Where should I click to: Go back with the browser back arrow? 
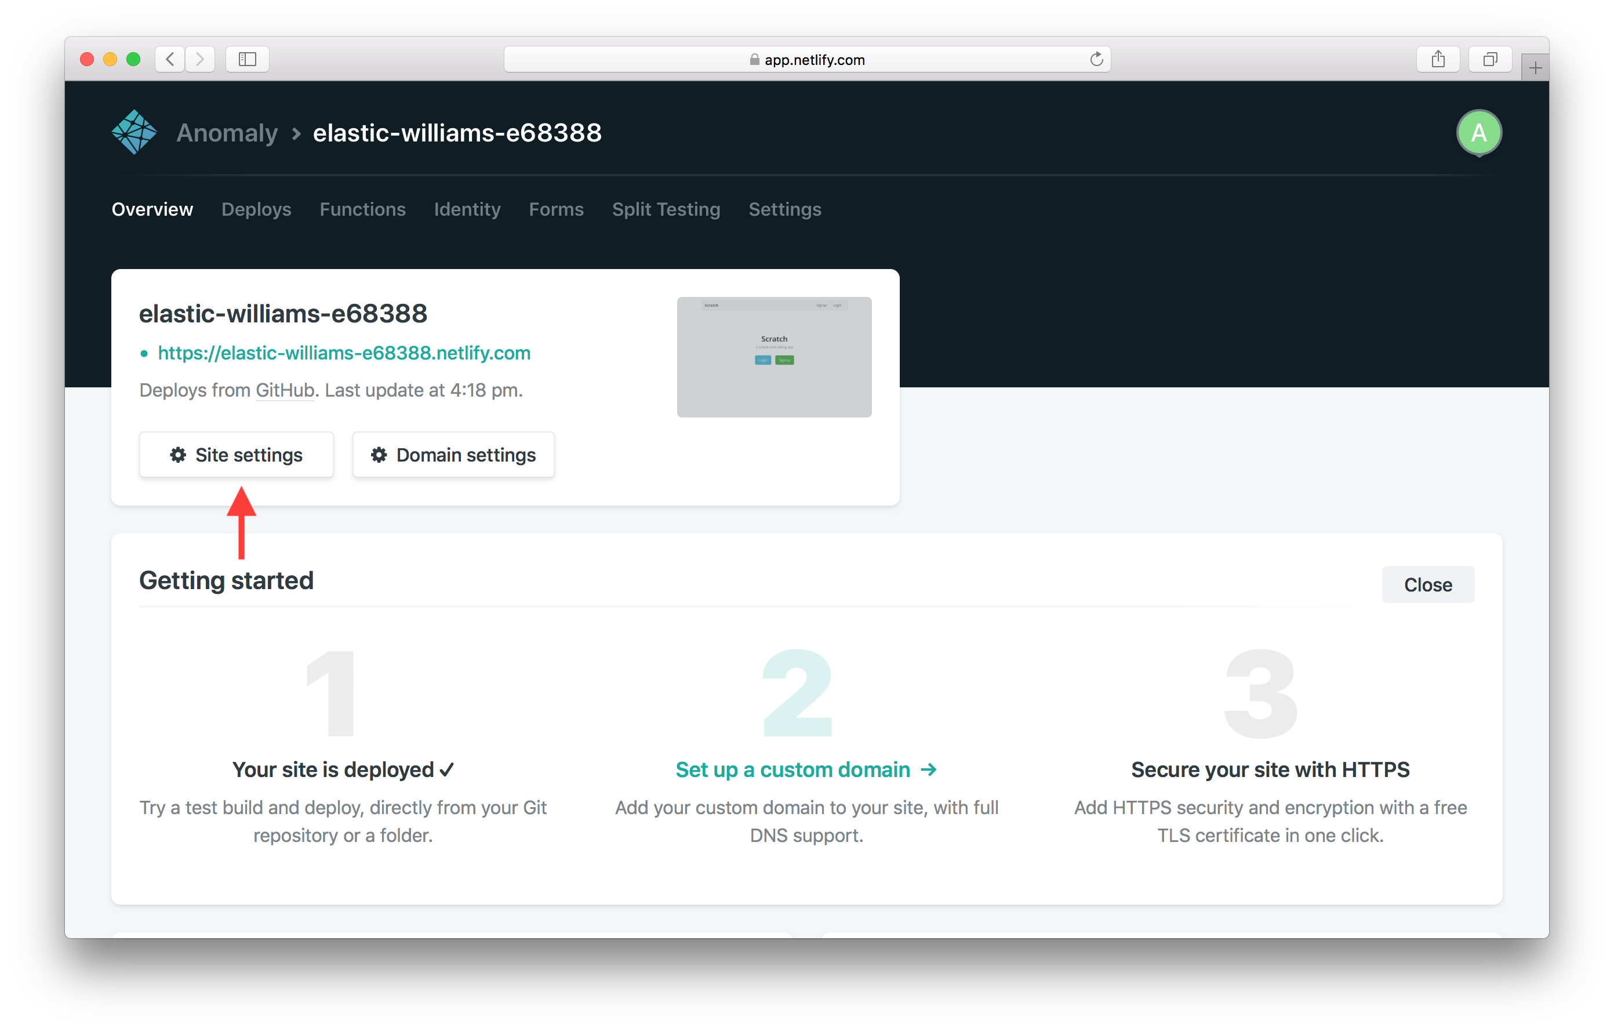pos(170,59)
